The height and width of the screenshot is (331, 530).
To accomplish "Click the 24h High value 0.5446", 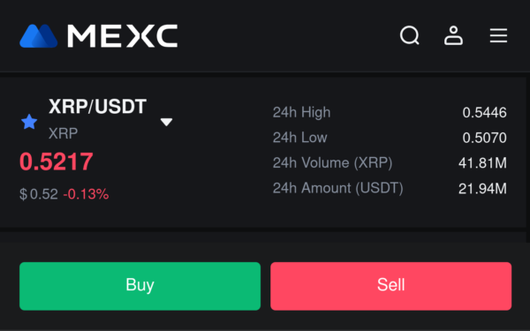I will [484, 112].
